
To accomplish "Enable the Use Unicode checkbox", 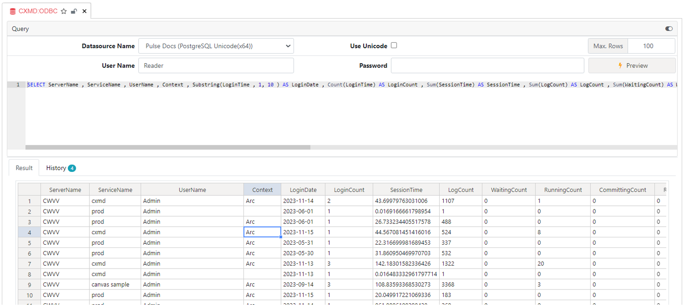I will [x=393, y=44].
